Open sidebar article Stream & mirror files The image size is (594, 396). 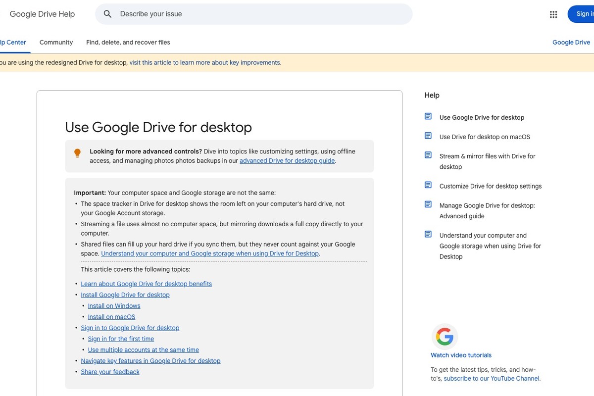click(x=488, y=161)
